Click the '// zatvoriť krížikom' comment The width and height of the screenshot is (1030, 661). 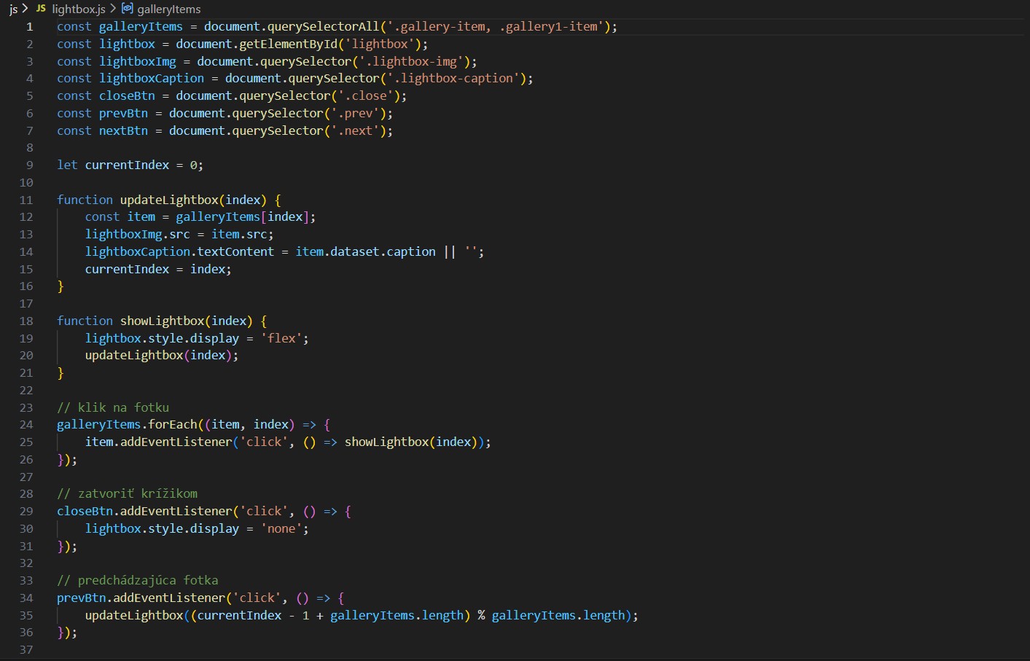coord(127,493)
